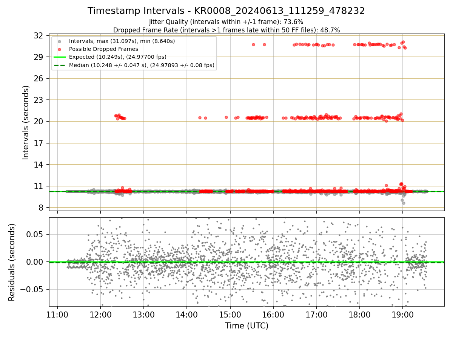Viewport: 453px width, 339px height.
Task: Click the lowest gray interval point near 19:00
Action: (404, 203)
